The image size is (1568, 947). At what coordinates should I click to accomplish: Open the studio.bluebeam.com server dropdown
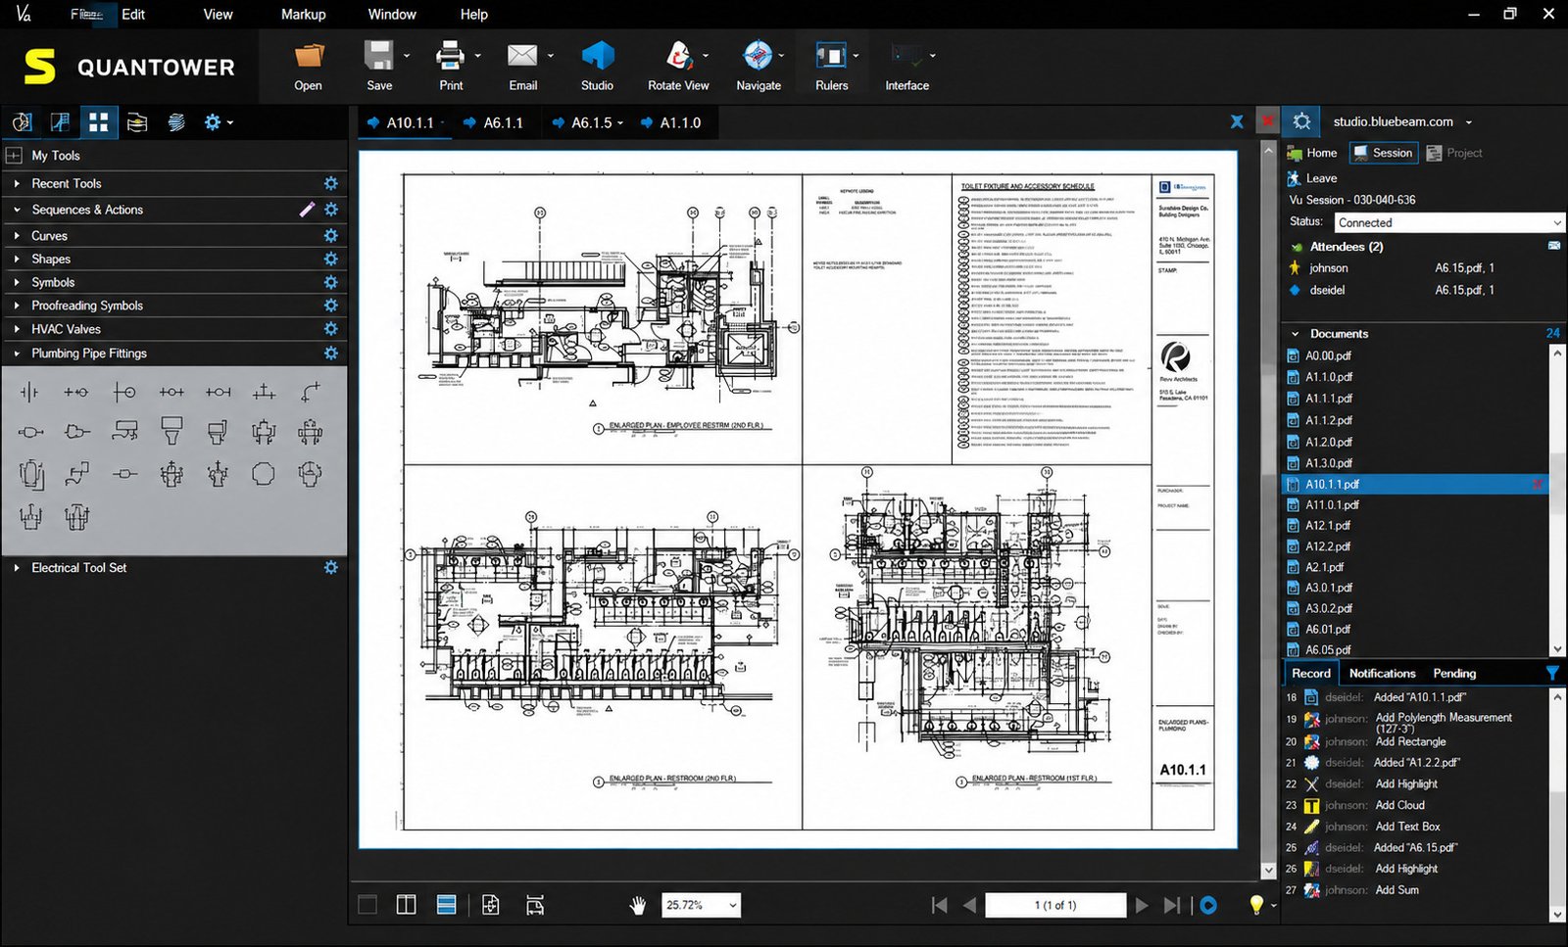click(1468, 122)
